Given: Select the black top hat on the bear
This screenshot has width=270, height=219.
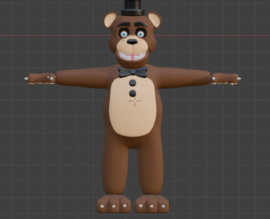Looking at the screenshot, I should (132, 8).
